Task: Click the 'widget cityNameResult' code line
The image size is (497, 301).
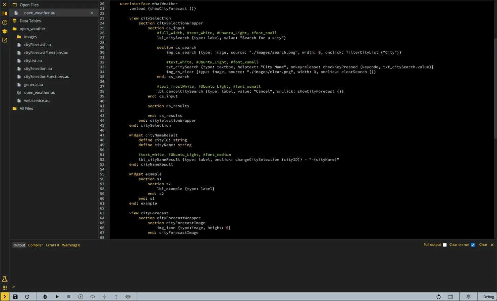Action: (153, 135)
